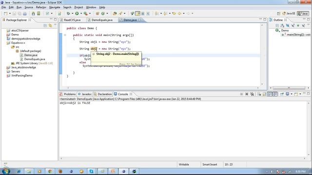Click the Print toolbar icon
The width and height of the screenshot is (312, 175).
[x=25, y=14]
